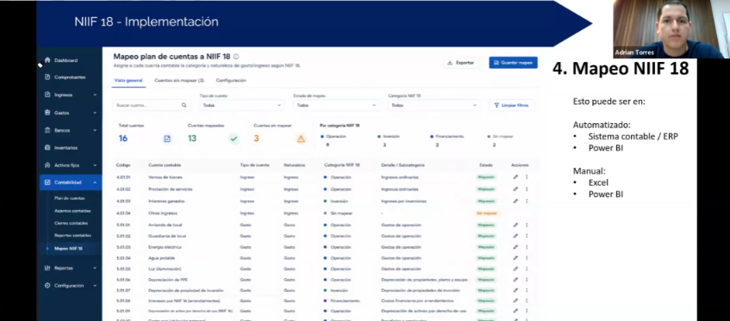Open the Tipo de cuenta dropdown
The width and height of the screenshot is (730, 321).
241,106
